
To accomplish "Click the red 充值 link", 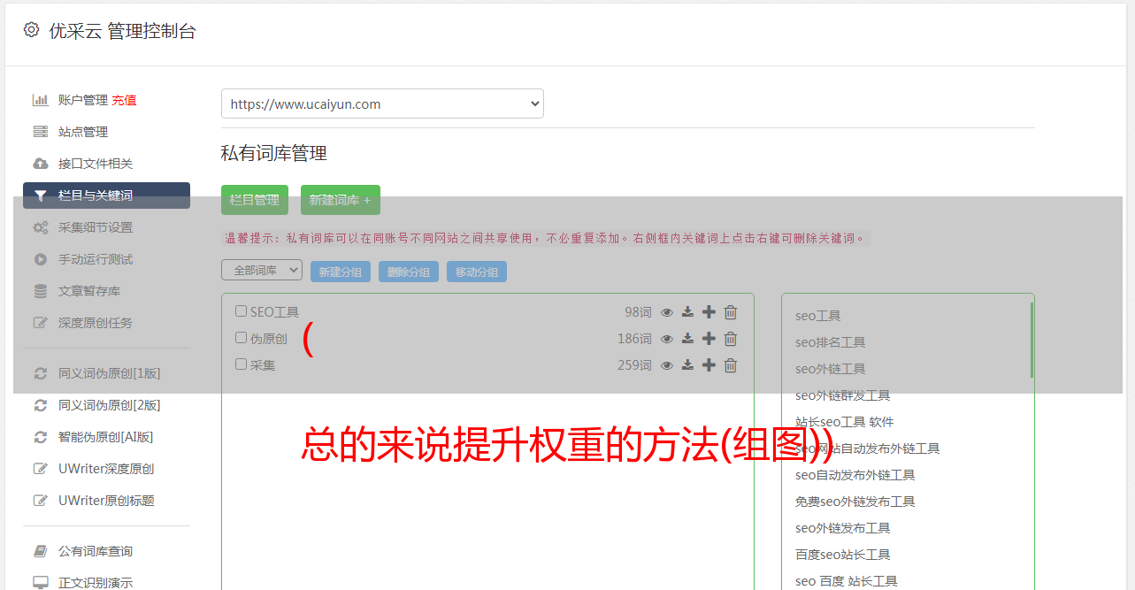I will [124, 100].
